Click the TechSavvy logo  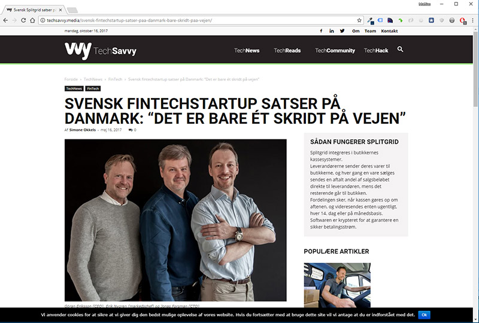pos(101,51)
